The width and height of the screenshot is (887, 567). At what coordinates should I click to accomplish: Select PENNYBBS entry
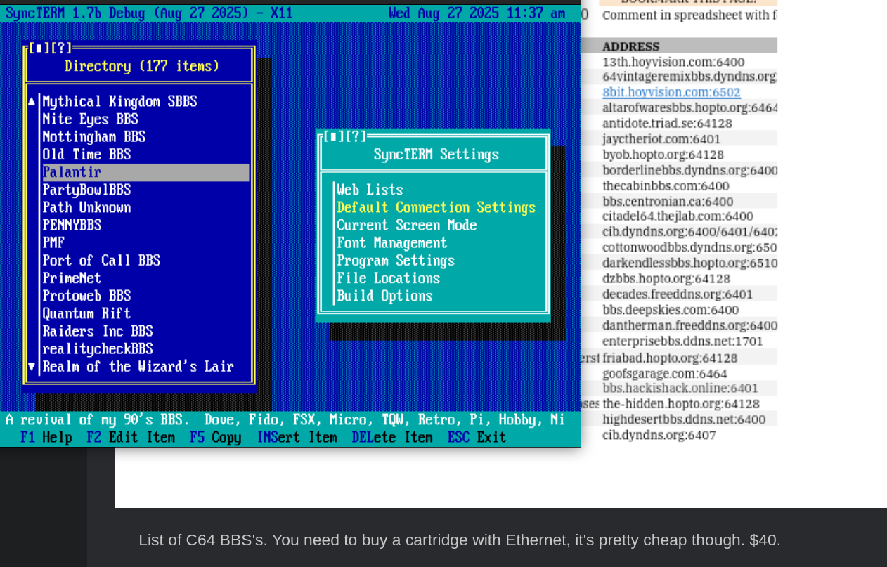[x=72, y=226]
